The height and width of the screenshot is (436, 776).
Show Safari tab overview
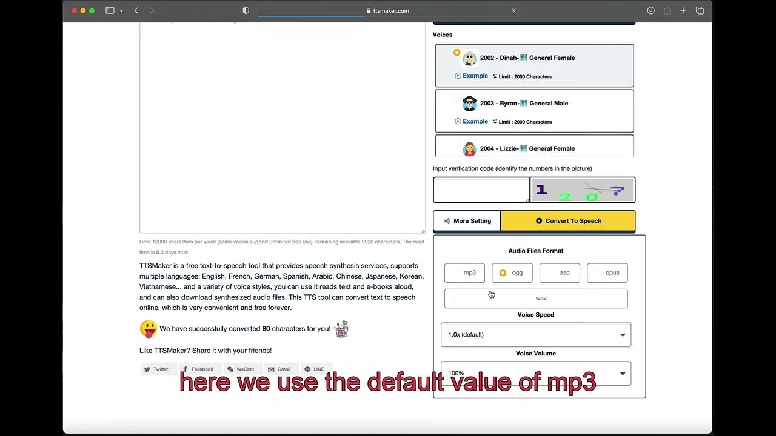coord(700,10)
